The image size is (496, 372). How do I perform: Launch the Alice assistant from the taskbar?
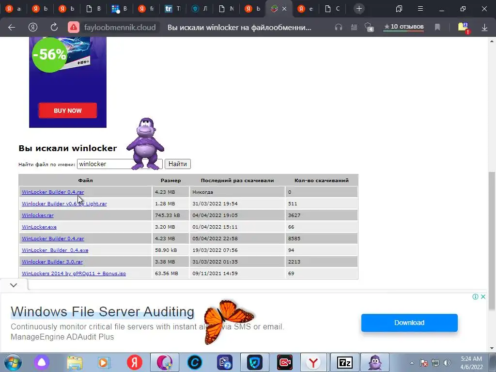pos(42,362)
